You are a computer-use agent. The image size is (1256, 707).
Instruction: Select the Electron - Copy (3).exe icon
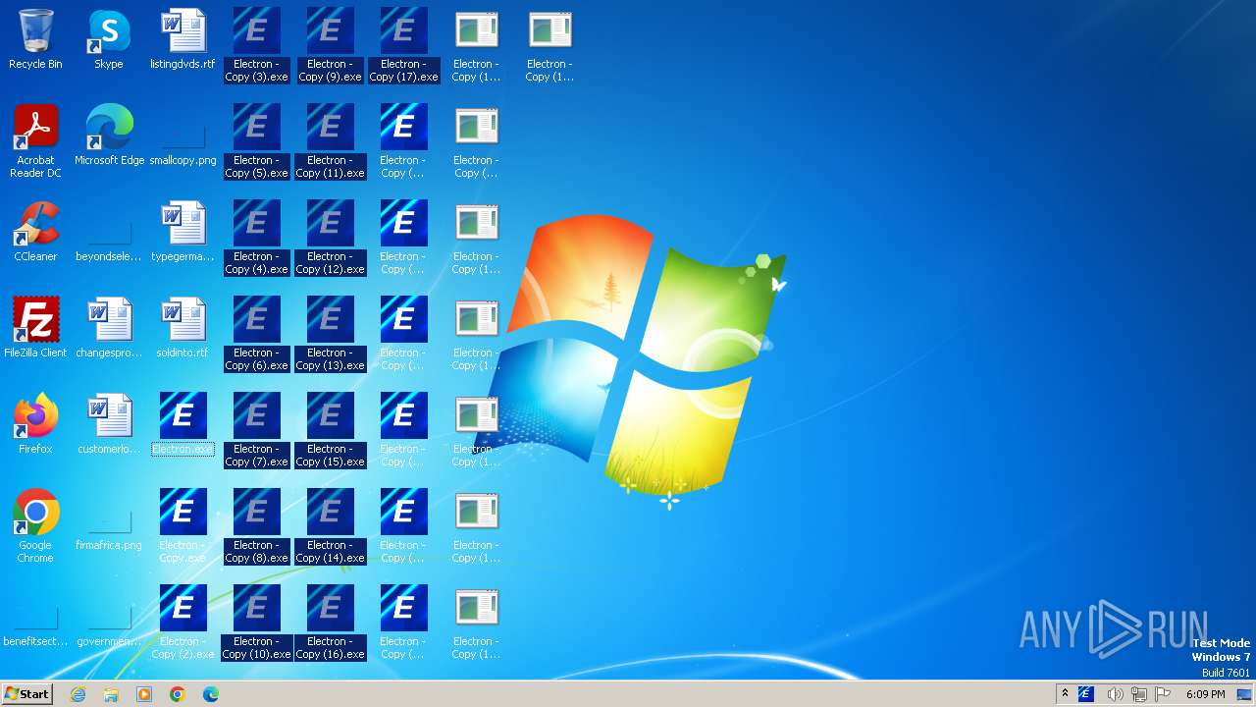(256, 44)
